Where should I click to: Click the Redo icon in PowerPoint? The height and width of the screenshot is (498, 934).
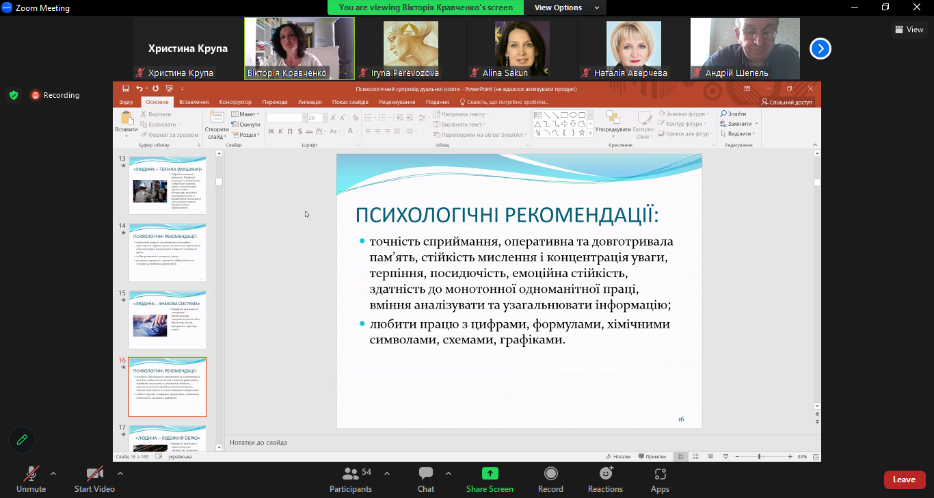(x=155, y=88)
